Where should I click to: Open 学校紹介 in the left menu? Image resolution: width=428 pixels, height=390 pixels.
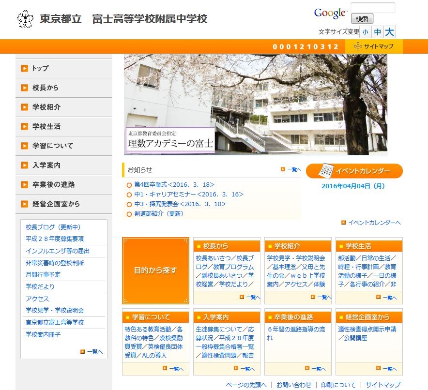click(x=46, y=107)
